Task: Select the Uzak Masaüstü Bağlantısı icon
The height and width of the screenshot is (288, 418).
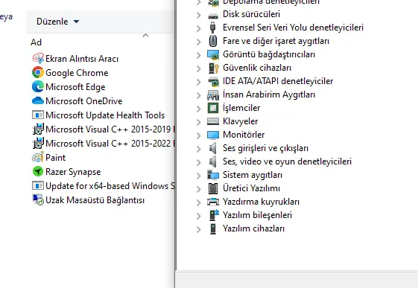Action: pos(38,199)
